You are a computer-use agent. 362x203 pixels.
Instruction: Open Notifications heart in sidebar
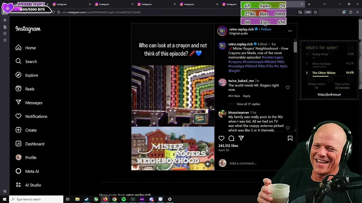point(31,116)
